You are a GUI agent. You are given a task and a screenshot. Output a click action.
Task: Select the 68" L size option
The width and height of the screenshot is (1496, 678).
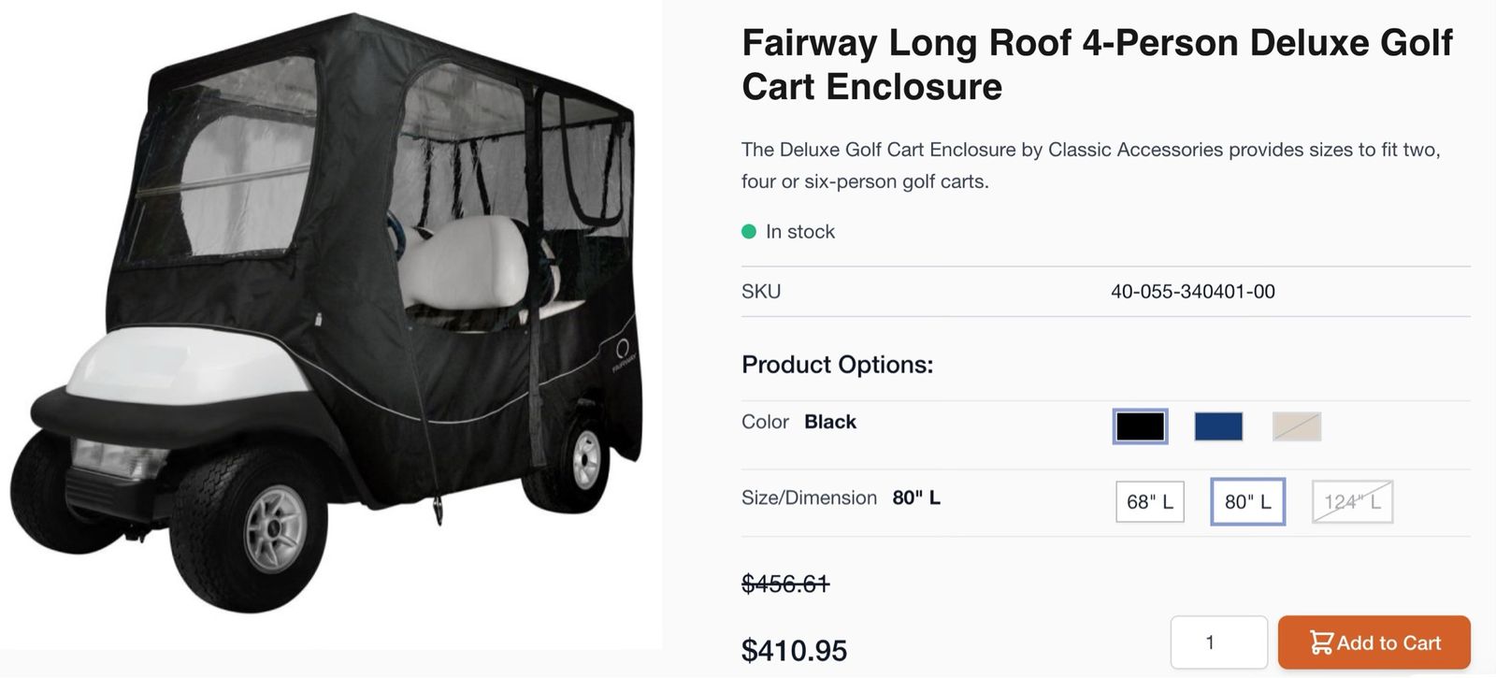coord(1149,502)
